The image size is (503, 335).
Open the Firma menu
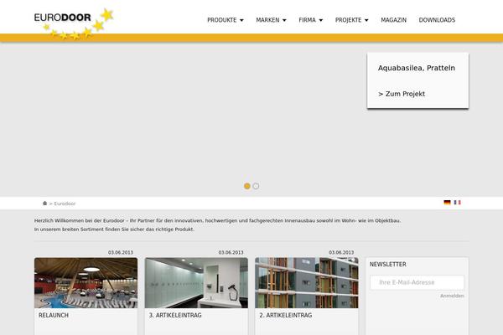pos(308,20)
